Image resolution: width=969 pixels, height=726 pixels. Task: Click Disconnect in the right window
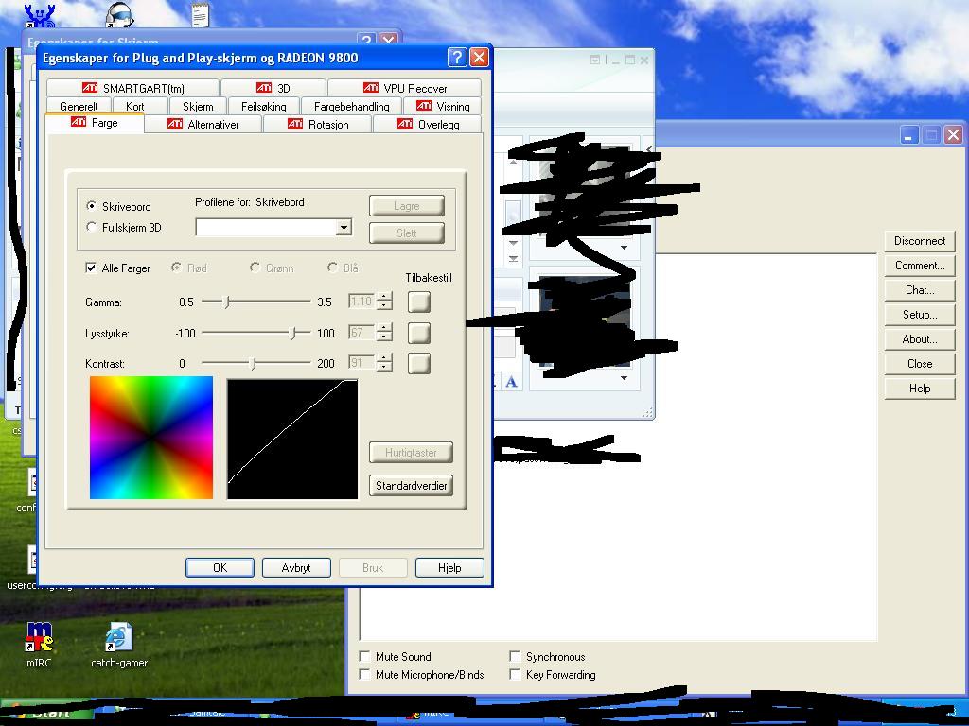click(920, 241)
